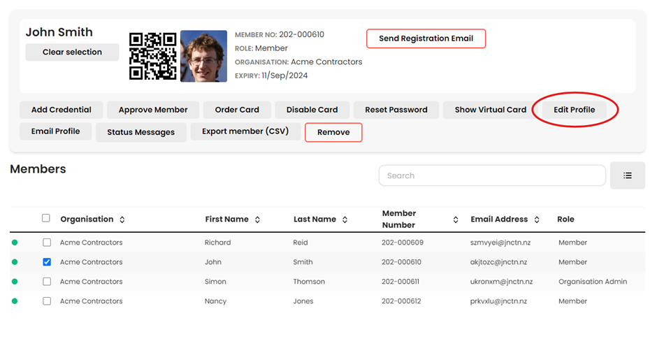Open Status Messages

point(140,132)
